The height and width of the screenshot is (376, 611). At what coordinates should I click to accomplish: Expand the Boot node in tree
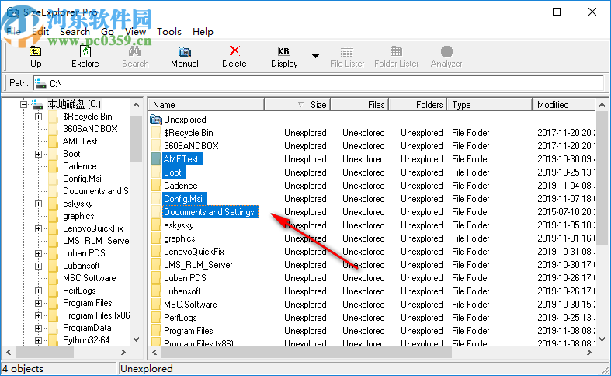38,154
